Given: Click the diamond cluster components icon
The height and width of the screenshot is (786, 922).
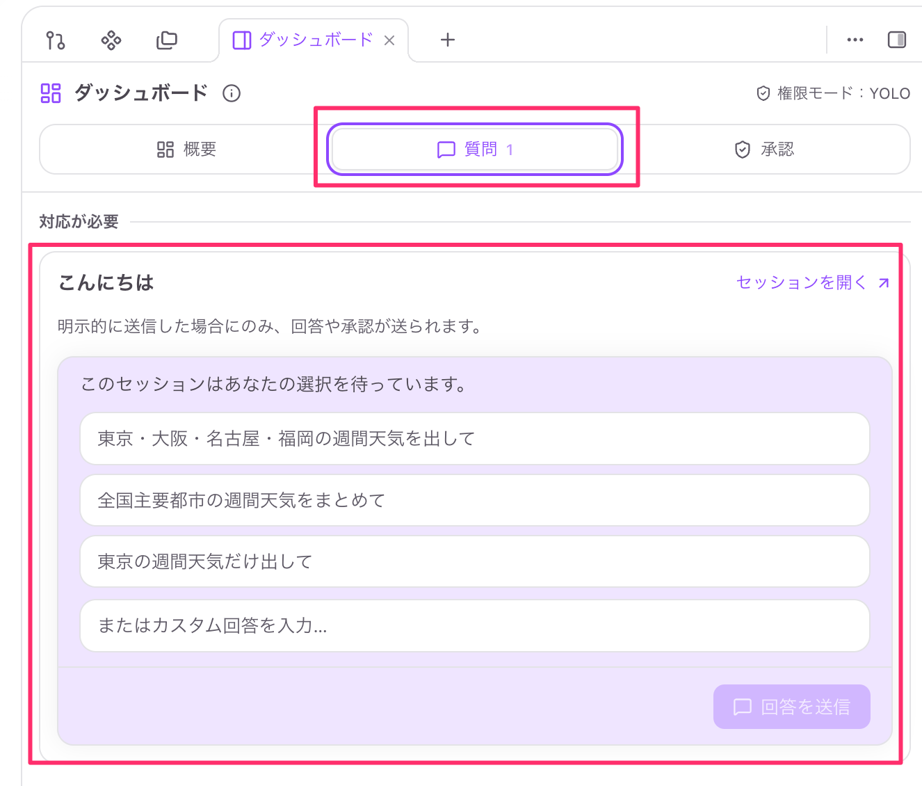Looking at the screenshot, I should (x=111, y=40).
